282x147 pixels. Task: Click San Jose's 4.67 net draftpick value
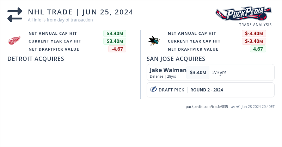(x=258, y=49)
